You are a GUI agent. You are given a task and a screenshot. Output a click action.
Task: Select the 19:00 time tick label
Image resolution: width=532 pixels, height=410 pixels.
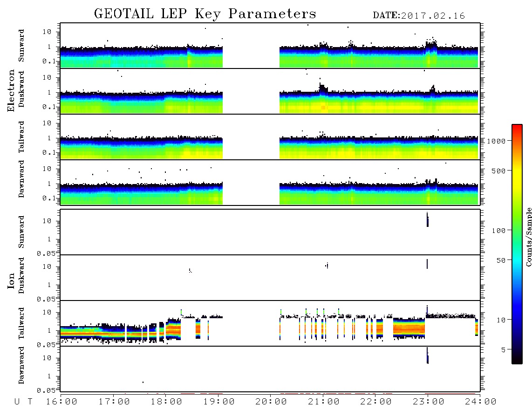219,402
